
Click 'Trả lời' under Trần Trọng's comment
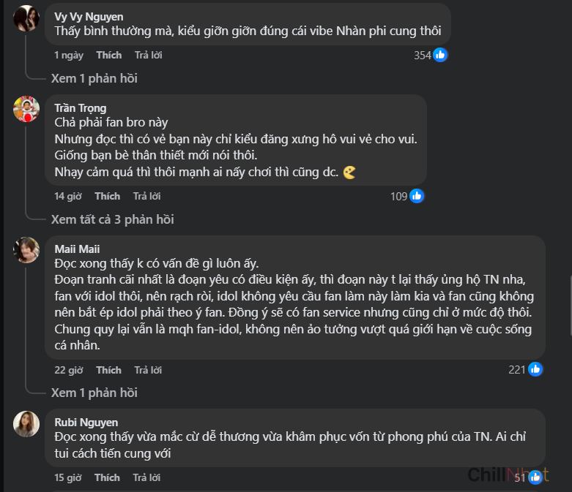[147, 196]
